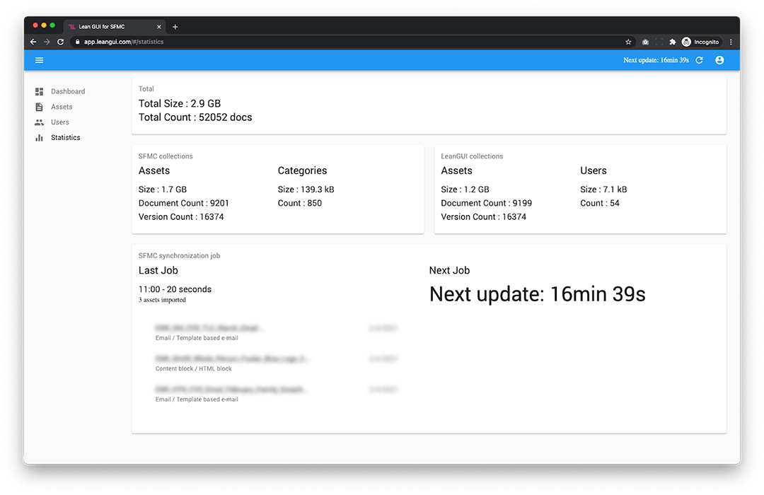This screenshot has height=495, width=764.
Task: Click the '3 assets imported' text
Action: click(162, 300)
